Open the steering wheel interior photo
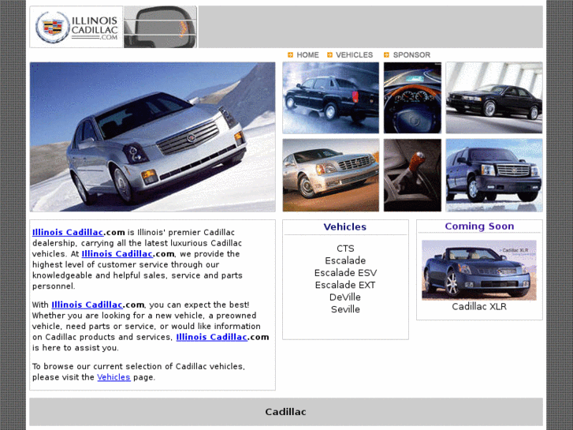 [x=412, y=98]
